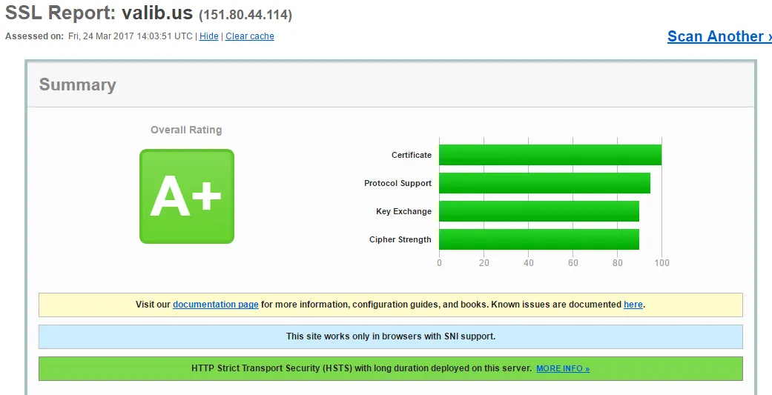The width and height of the screenshot is (772, 395).
Task: Click the SNI support notice banner
Action: 390,336
